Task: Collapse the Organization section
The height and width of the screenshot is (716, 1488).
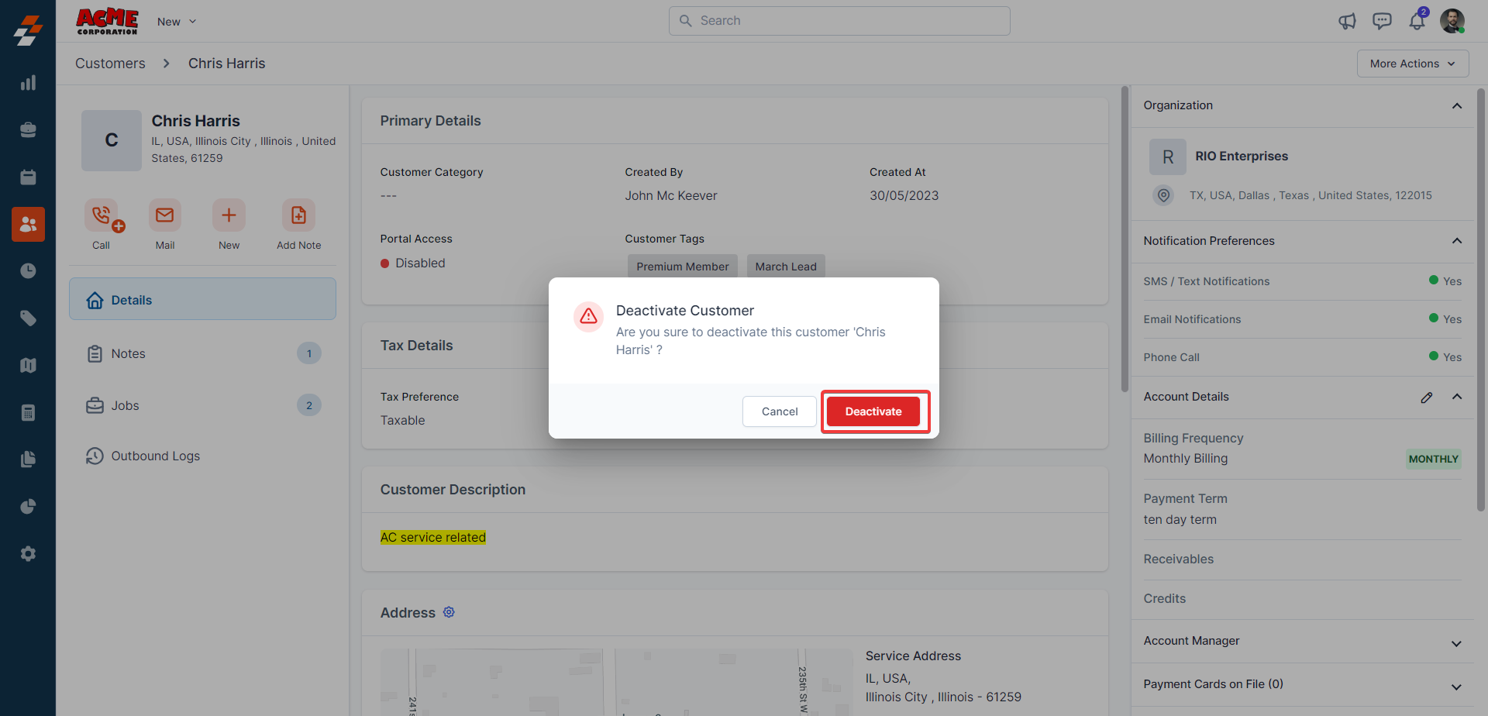Action: 1457,106
